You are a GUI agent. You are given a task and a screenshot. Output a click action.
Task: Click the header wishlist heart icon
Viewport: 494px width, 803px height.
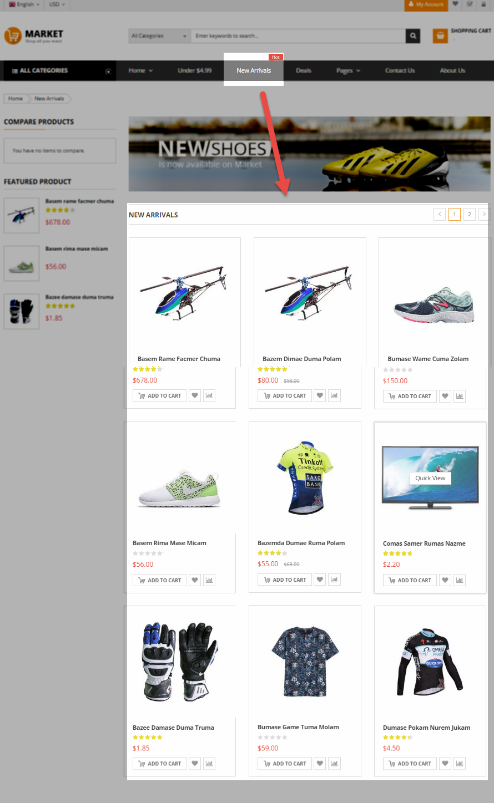coord(455,4)
